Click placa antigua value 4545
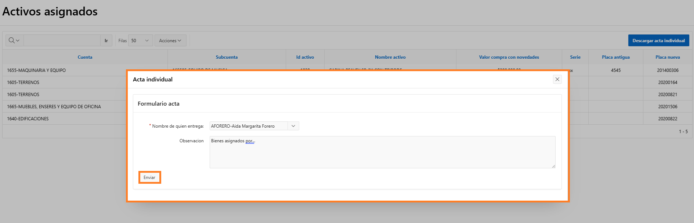694x223 pixels. (616, 70)
